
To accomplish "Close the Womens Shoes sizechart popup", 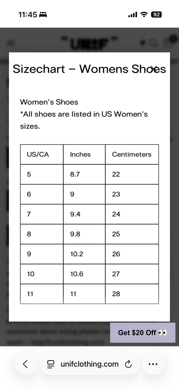I will coord(154,69).
